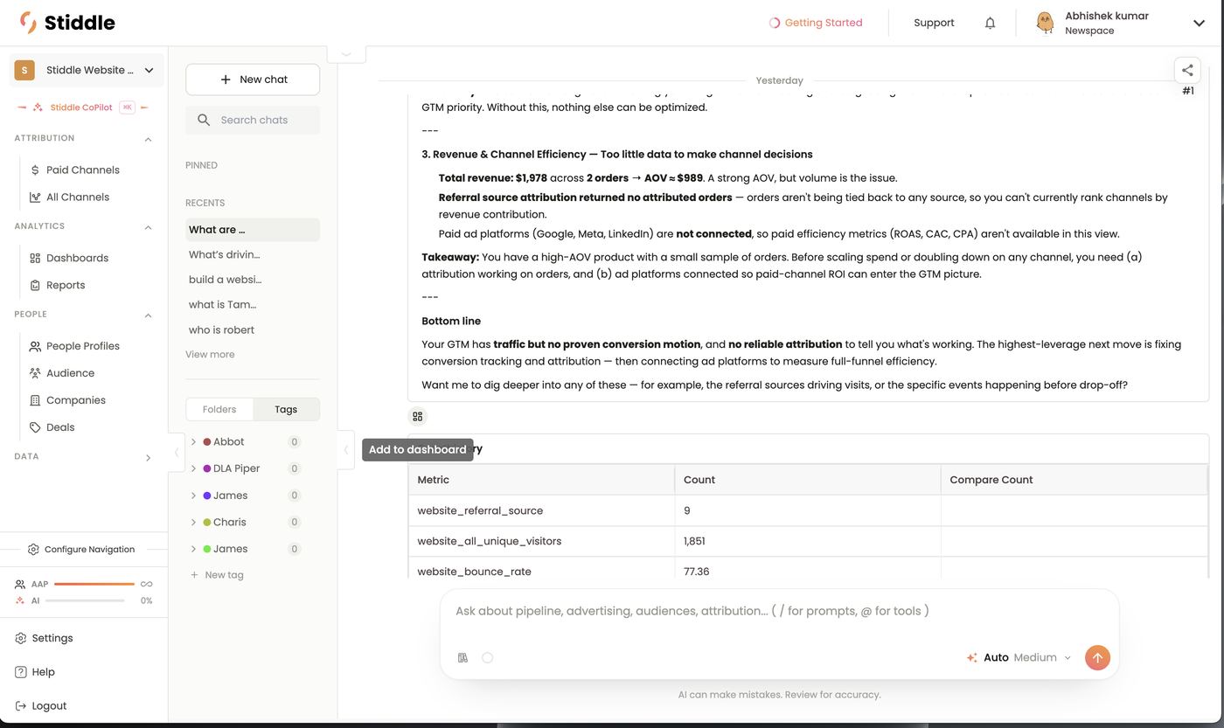Collapse the Analytics section
The width and height of the screenshot is (1224, 728).
(148, 227)
